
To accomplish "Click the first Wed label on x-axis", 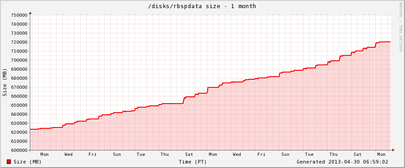I will [x=69, y=154].
